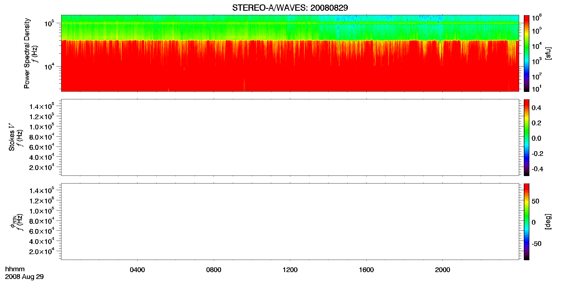Click the 0800 time axis label
The height and width of the screenshot is (298, 580).
point(214,270)
